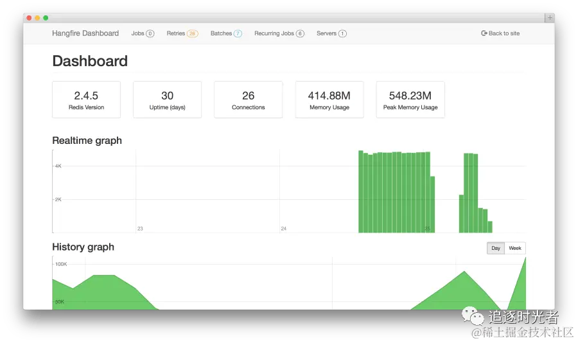Image resolution: width=578 pixels, height=343 pixels.
Task: Click the Peak Memory Usage card
Action: (x=410, y=100)
